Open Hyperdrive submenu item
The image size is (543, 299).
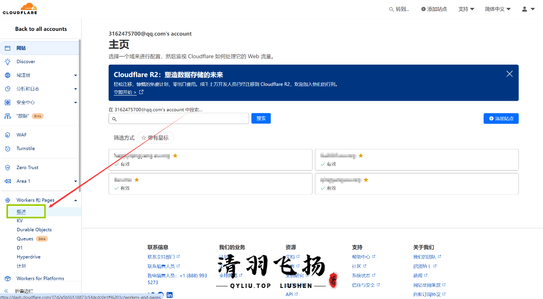click(x=29, y=257)
